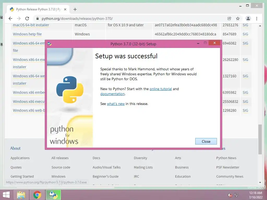The width and height of the screenshot is (267, 200).
Task: Click SIG link for Windows help file
Action: click(245, 34)
